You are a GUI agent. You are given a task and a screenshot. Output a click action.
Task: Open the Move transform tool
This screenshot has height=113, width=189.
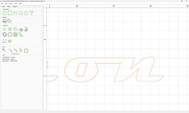[5, 29]
